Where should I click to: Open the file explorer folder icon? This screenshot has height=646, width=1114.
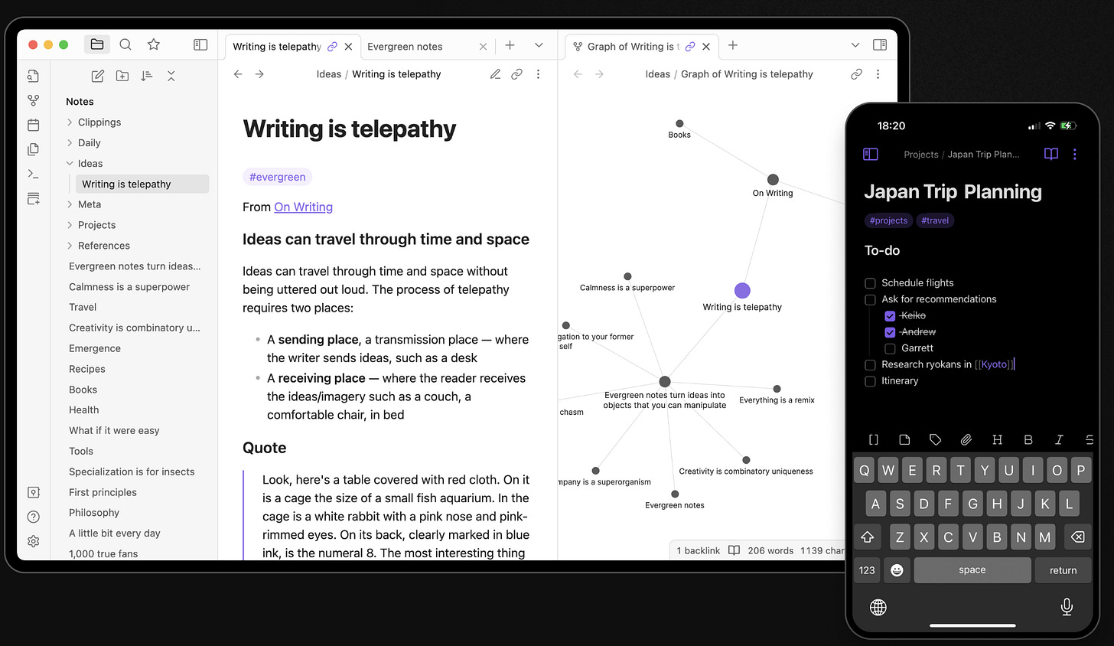(x=96, y=44)
